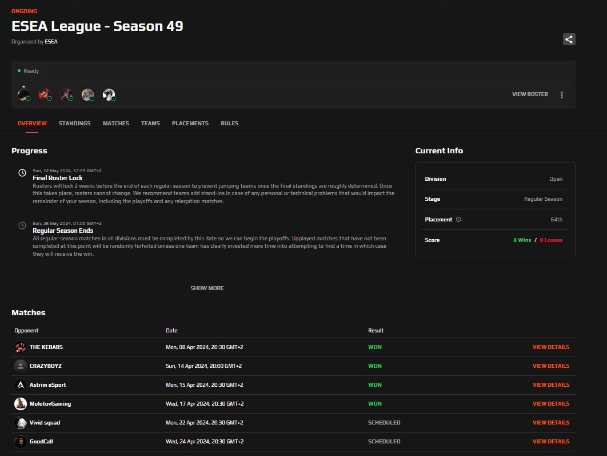Click GoodCall opponent name

(41, 441)
